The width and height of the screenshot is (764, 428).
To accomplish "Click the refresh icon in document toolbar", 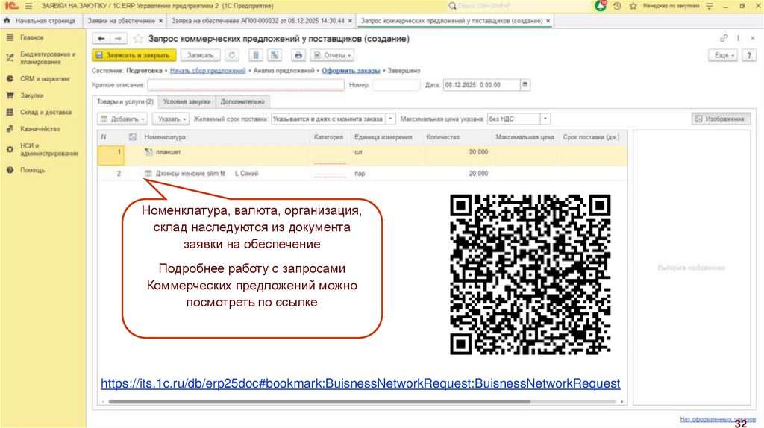I will pos(232,55).
